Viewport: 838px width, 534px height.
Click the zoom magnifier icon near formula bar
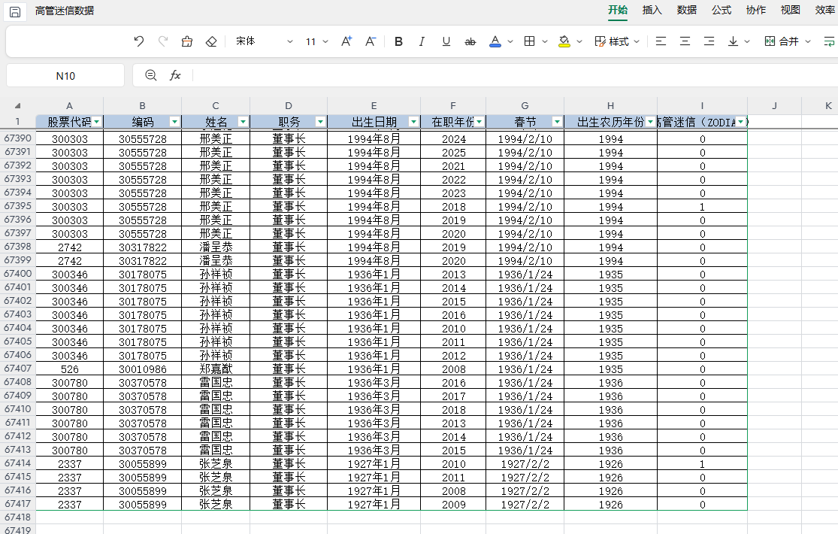151,75
